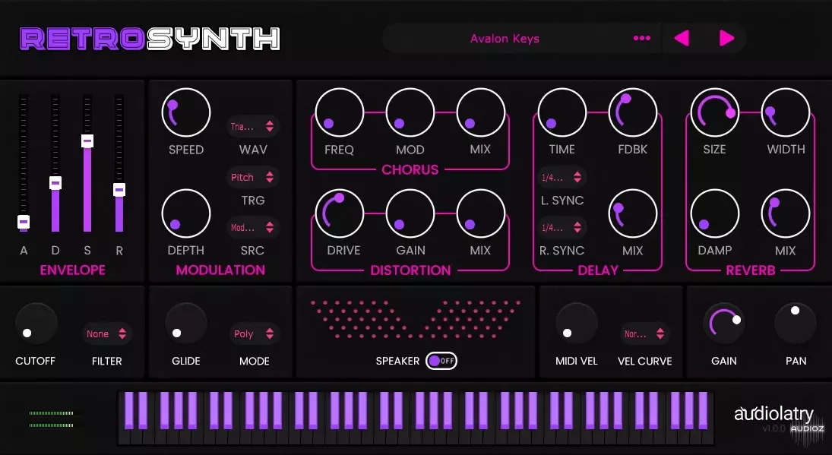Click the delay FDBK knob

(x=633, y=113)
